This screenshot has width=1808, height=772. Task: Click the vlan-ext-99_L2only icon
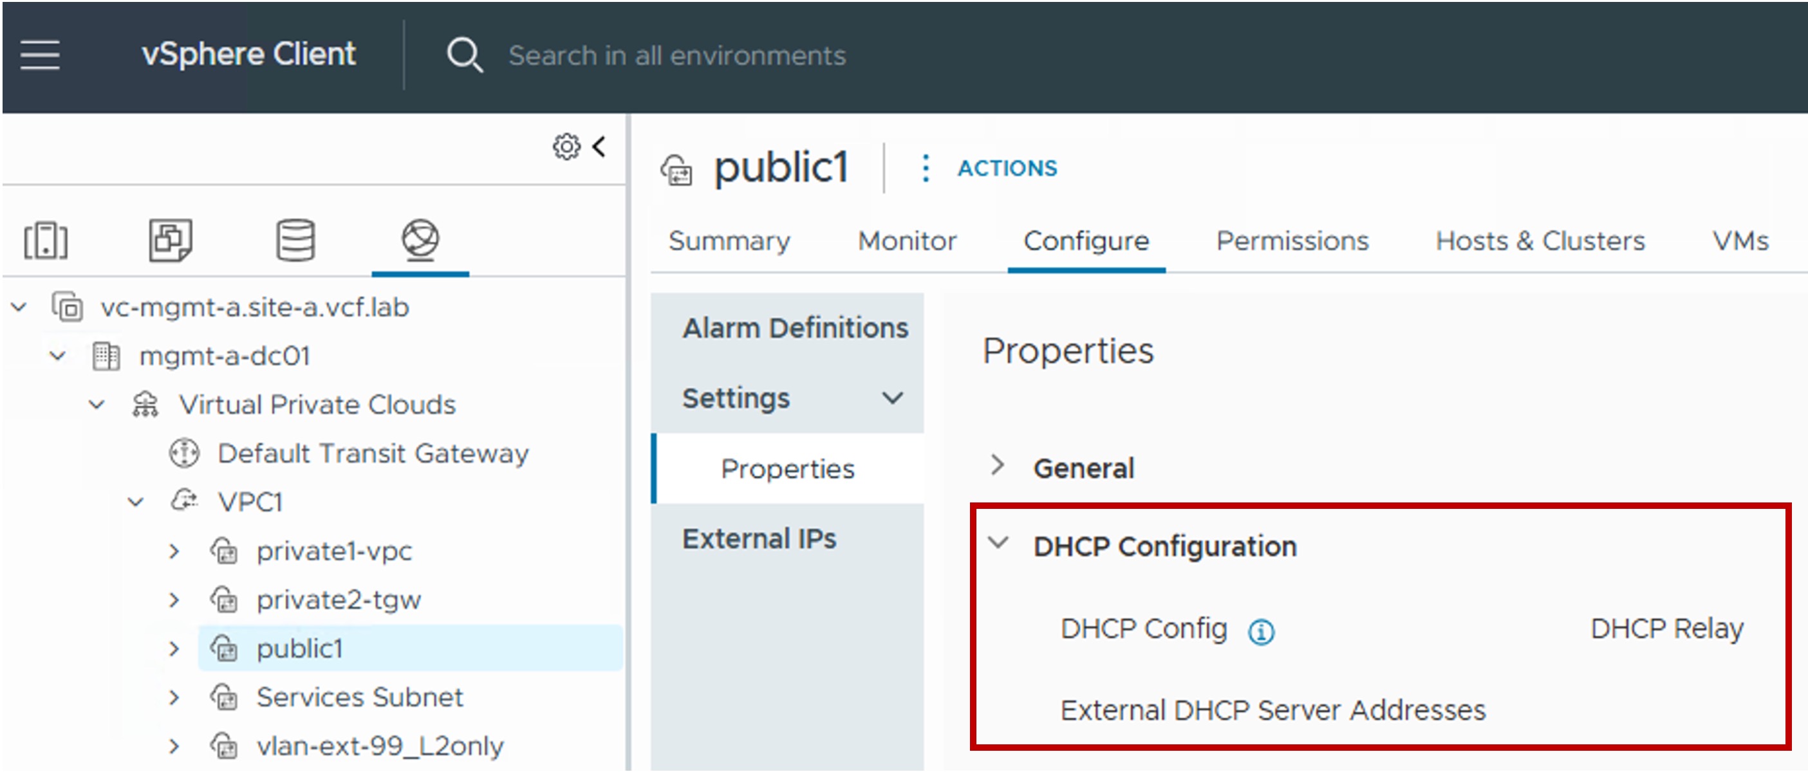(224, 746)
